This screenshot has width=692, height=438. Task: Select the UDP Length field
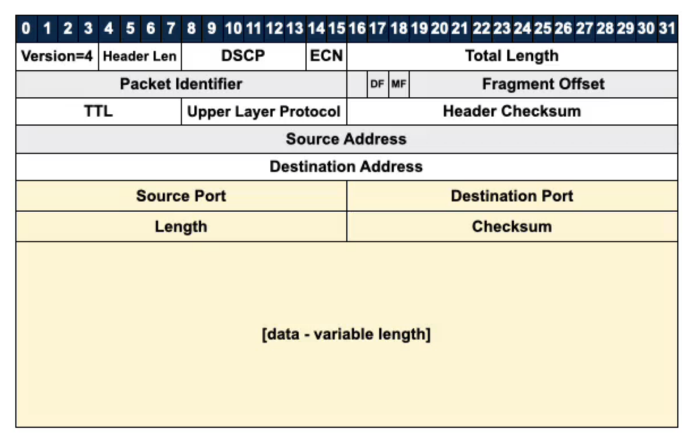(x=181, y=227)
